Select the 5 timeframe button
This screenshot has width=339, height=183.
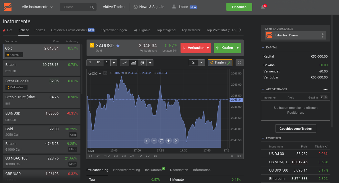click(x=90, y=62)
